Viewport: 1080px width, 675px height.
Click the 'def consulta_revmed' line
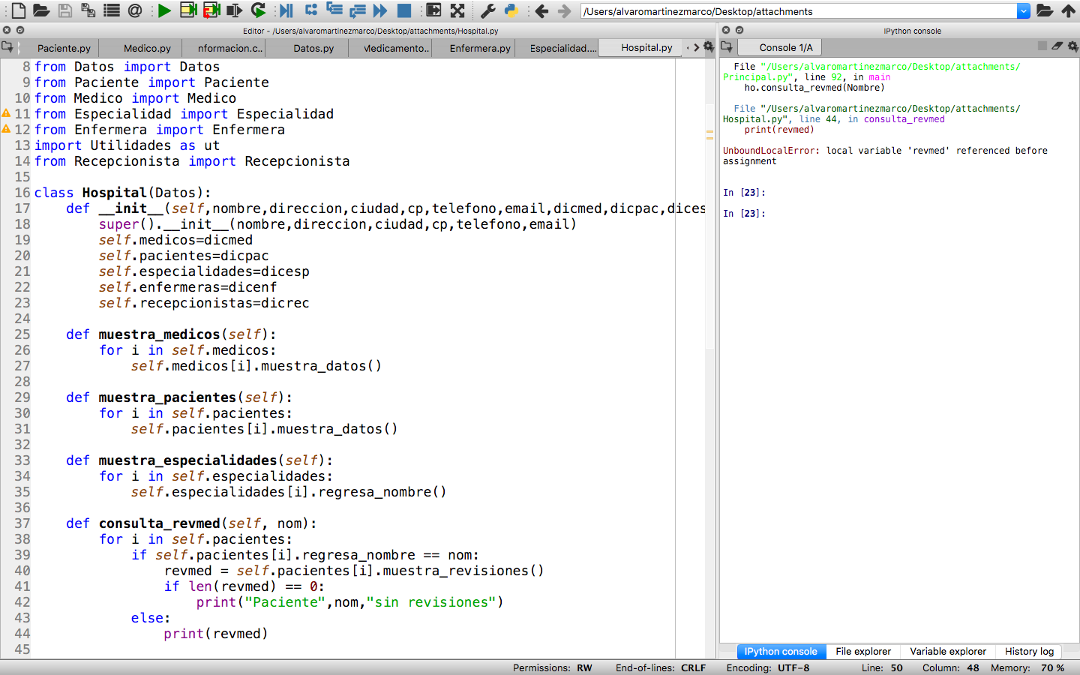pyautogui.click(x=191, y=523)
